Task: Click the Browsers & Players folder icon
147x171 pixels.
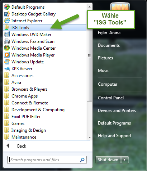Action: pos(6,89)
